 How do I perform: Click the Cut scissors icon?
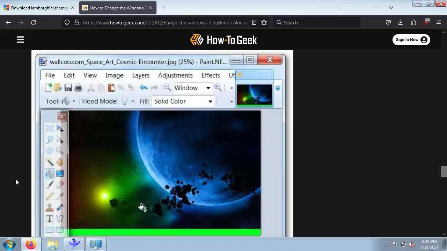(x=91, y=88)
